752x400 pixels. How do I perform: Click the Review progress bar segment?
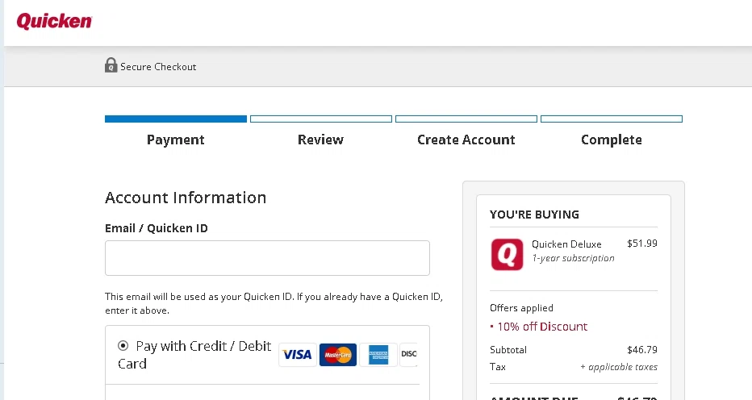(x=320, y=119)
